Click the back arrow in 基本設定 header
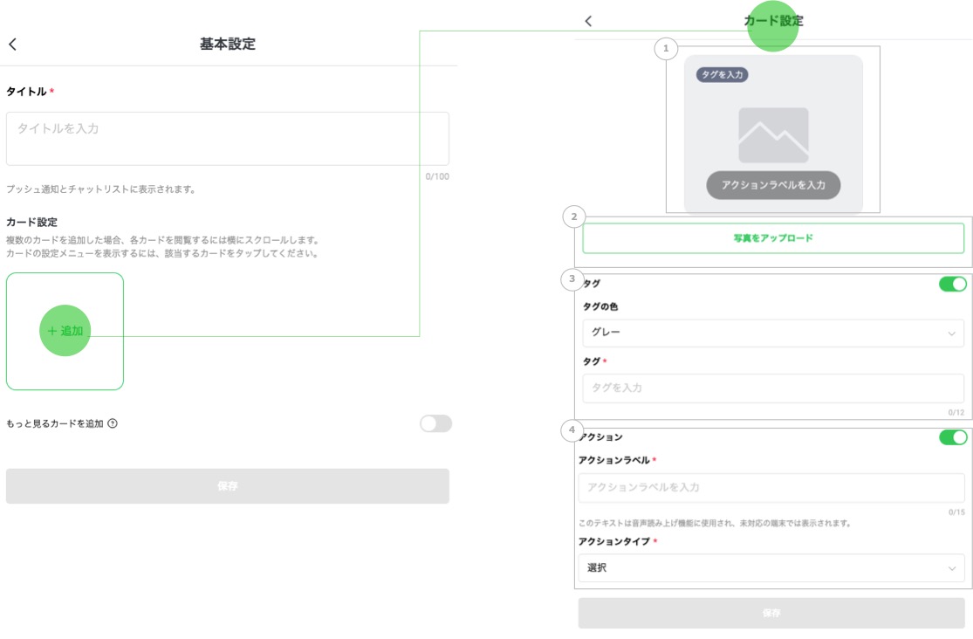The width and height of the screenshot is (973, 639). point(12,45)
